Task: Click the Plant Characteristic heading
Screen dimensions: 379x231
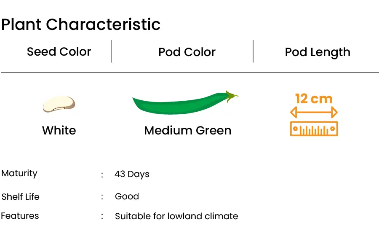Action: tap(81, 24)
